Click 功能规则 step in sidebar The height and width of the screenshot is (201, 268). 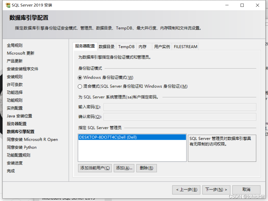(15, 100)
